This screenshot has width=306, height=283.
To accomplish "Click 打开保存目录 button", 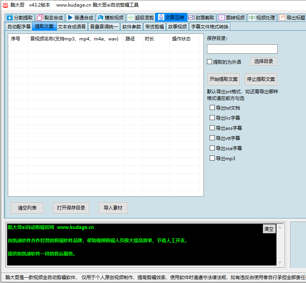I will coord(71,208).
